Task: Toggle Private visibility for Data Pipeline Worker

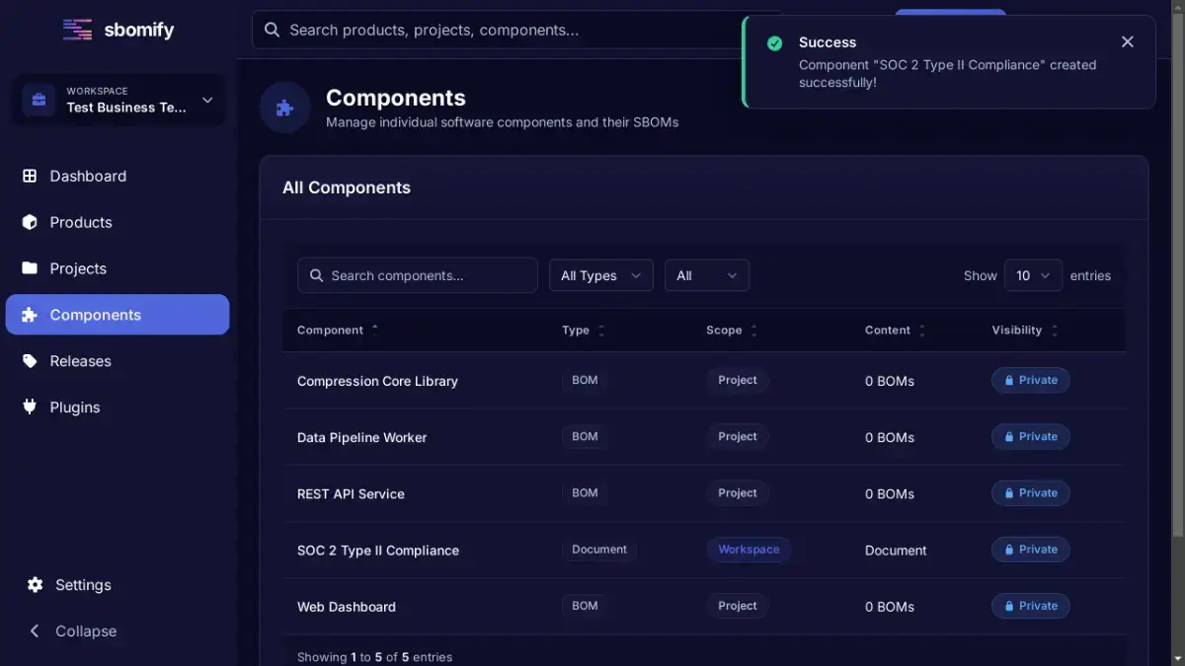Action: pos(1030,436)
